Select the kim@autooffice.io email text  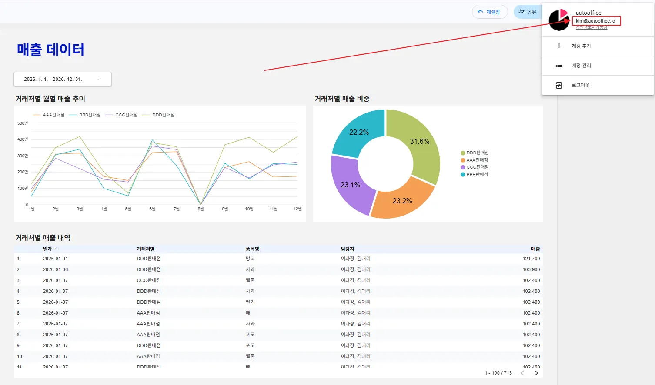tap(595, 21)
